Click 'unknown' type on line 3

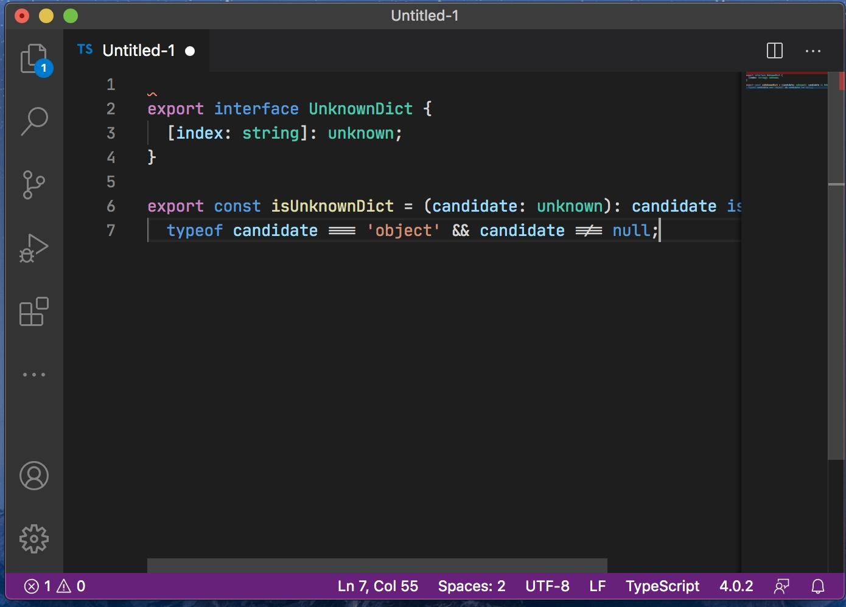(x=361, y=133)
